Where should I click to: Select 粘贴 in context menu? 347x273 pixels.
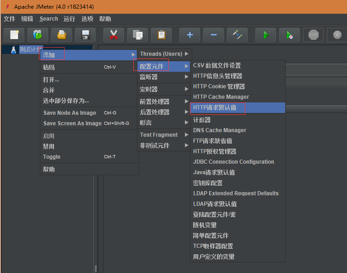tap(89, 67)
